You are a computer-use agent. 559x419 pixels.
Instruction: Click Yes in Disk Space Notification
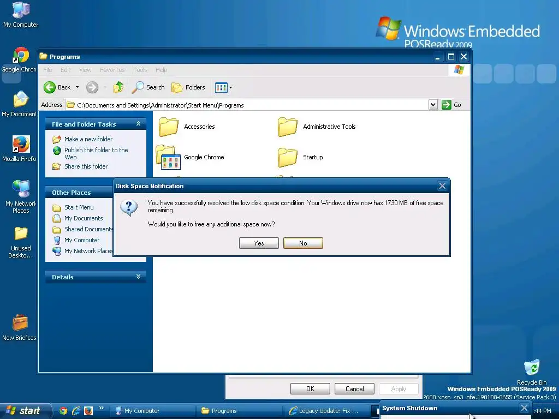(x=259, y=243)
